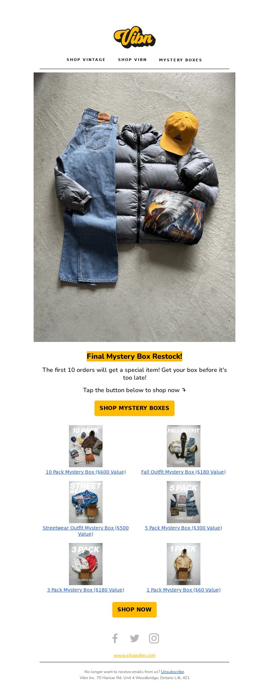Viewport: 269px width, 698px height.
Task: Select Mystery Boxes in the top navigation
Action: click(181, 60)
